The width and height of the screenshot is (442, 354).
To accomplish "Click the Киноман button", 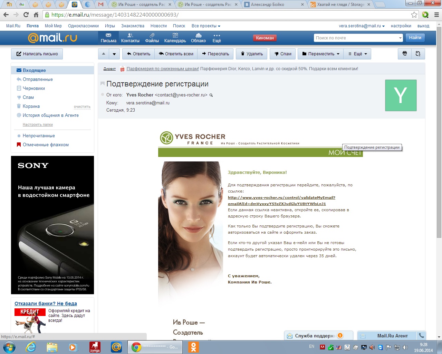I will pyautogui.click(x=265, y=38).
